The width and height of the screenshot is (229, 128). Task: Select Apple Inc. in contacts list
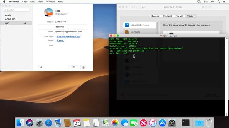(10, 19)
